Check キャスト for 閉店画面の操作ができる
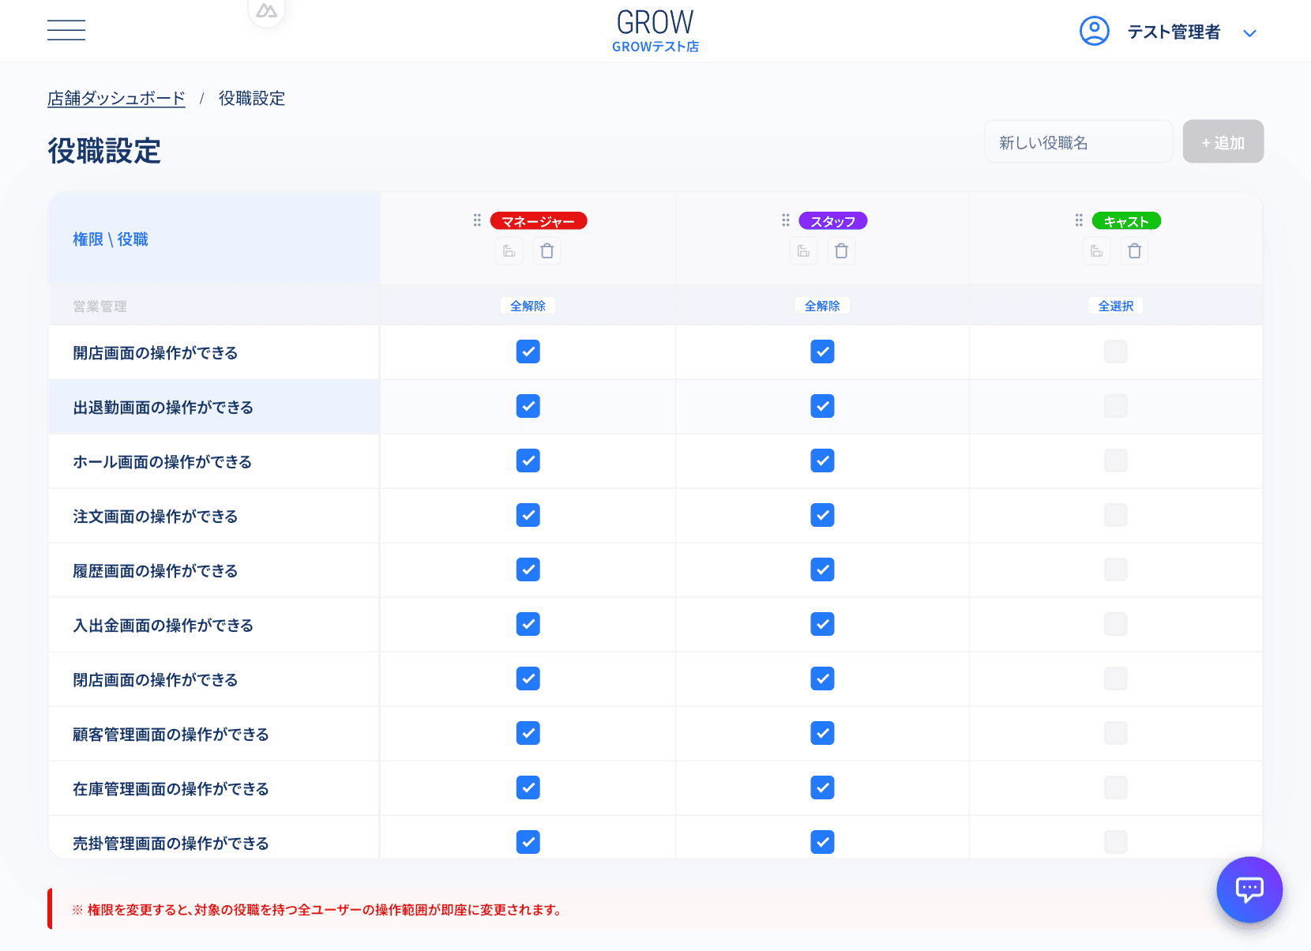Image resolution: width=1311 pixels, height=951 pixels. 1116,678
